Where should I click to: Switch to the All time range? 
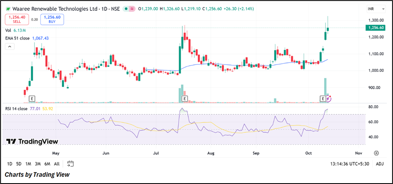tap(57, 164)
